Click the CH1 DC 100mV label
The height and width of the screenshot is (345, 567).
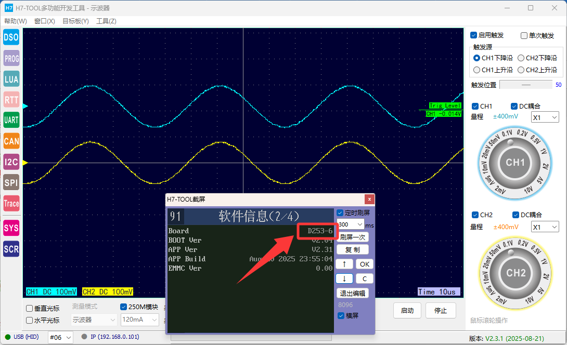pyautogui.click(x=51, y=291)
